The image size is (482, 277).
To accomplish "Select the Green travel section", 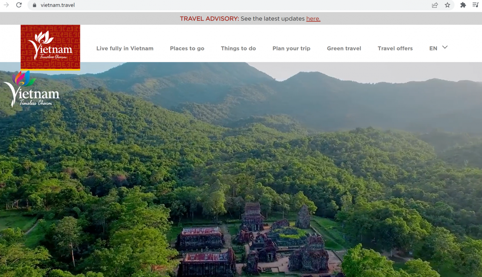I will pos(344,48).
